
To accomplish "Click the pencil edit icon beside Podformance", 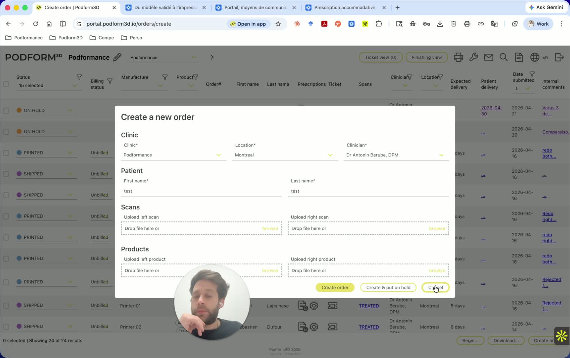I will point(117,57).
